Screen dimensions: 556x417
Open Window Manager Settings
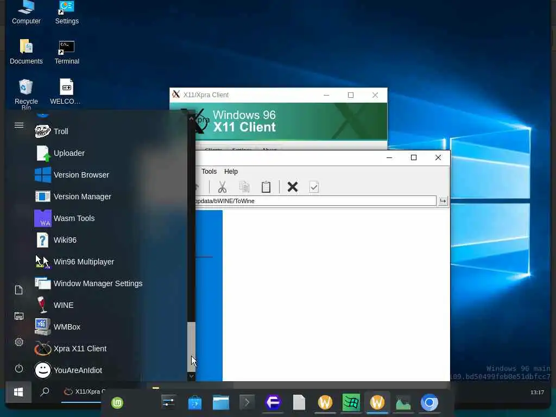(89, 283)
